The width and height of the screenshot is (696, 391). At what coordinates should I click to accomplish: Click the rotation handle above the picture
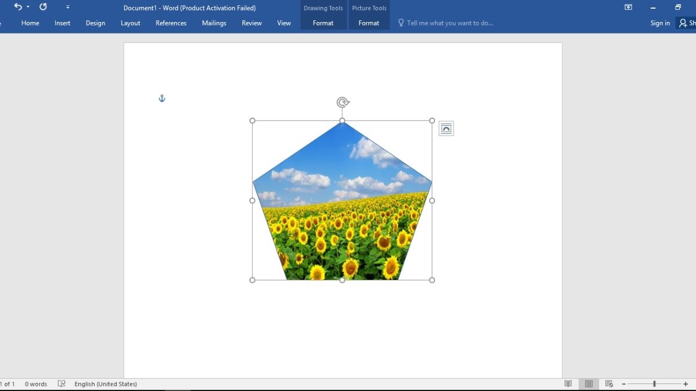point(342,103)
